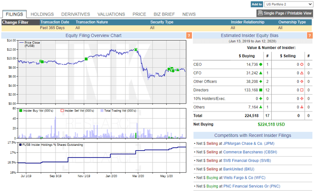Switch to the HOLDINGS tab
Screen dimensions: 314x191
42,14
